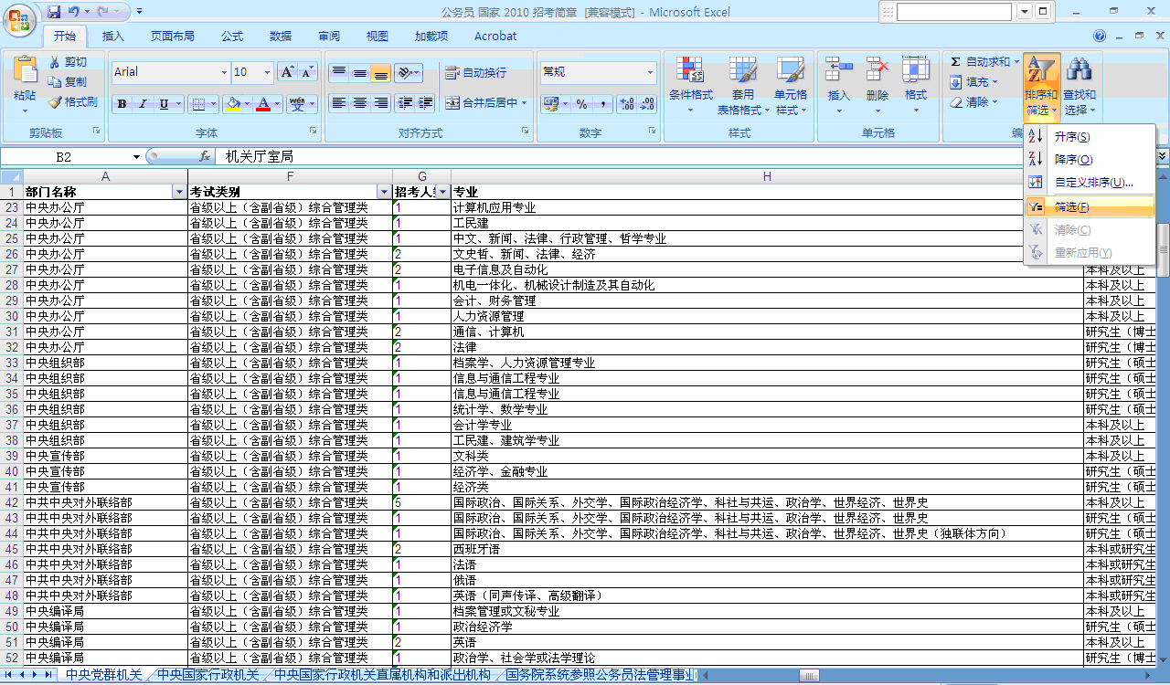Open the 中央国家行政机关 sheet tab
1170x685 pixels.
[207, 675]
